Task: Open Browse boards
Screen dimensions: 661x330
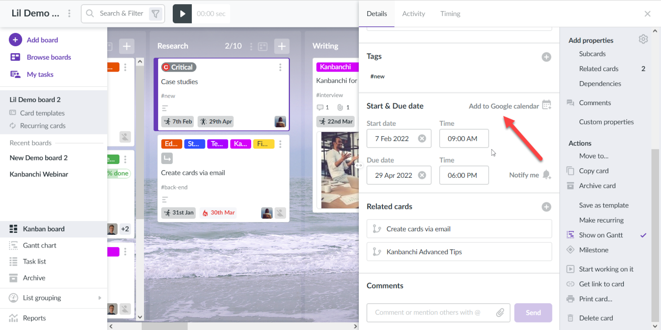Action: tap(49, 57)
